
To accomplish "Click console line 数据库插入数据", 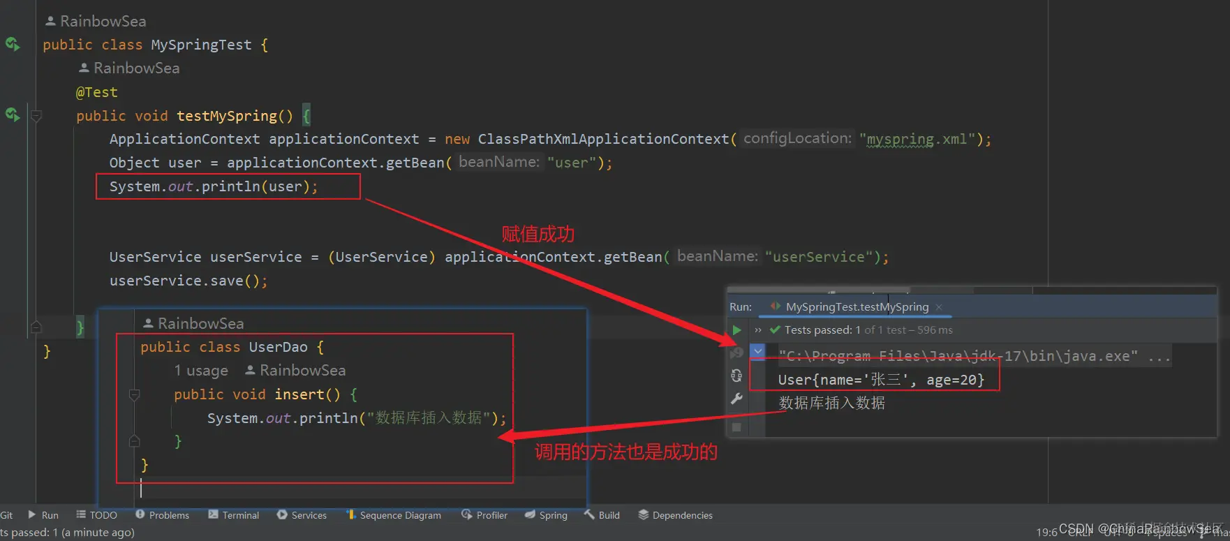I will click(x=832, y=403).
